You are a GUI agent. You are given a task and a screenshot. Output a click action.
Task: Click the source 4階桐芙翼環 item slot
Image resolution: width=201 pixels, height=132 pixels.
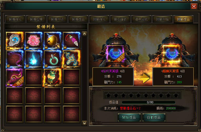pos(116,53)
